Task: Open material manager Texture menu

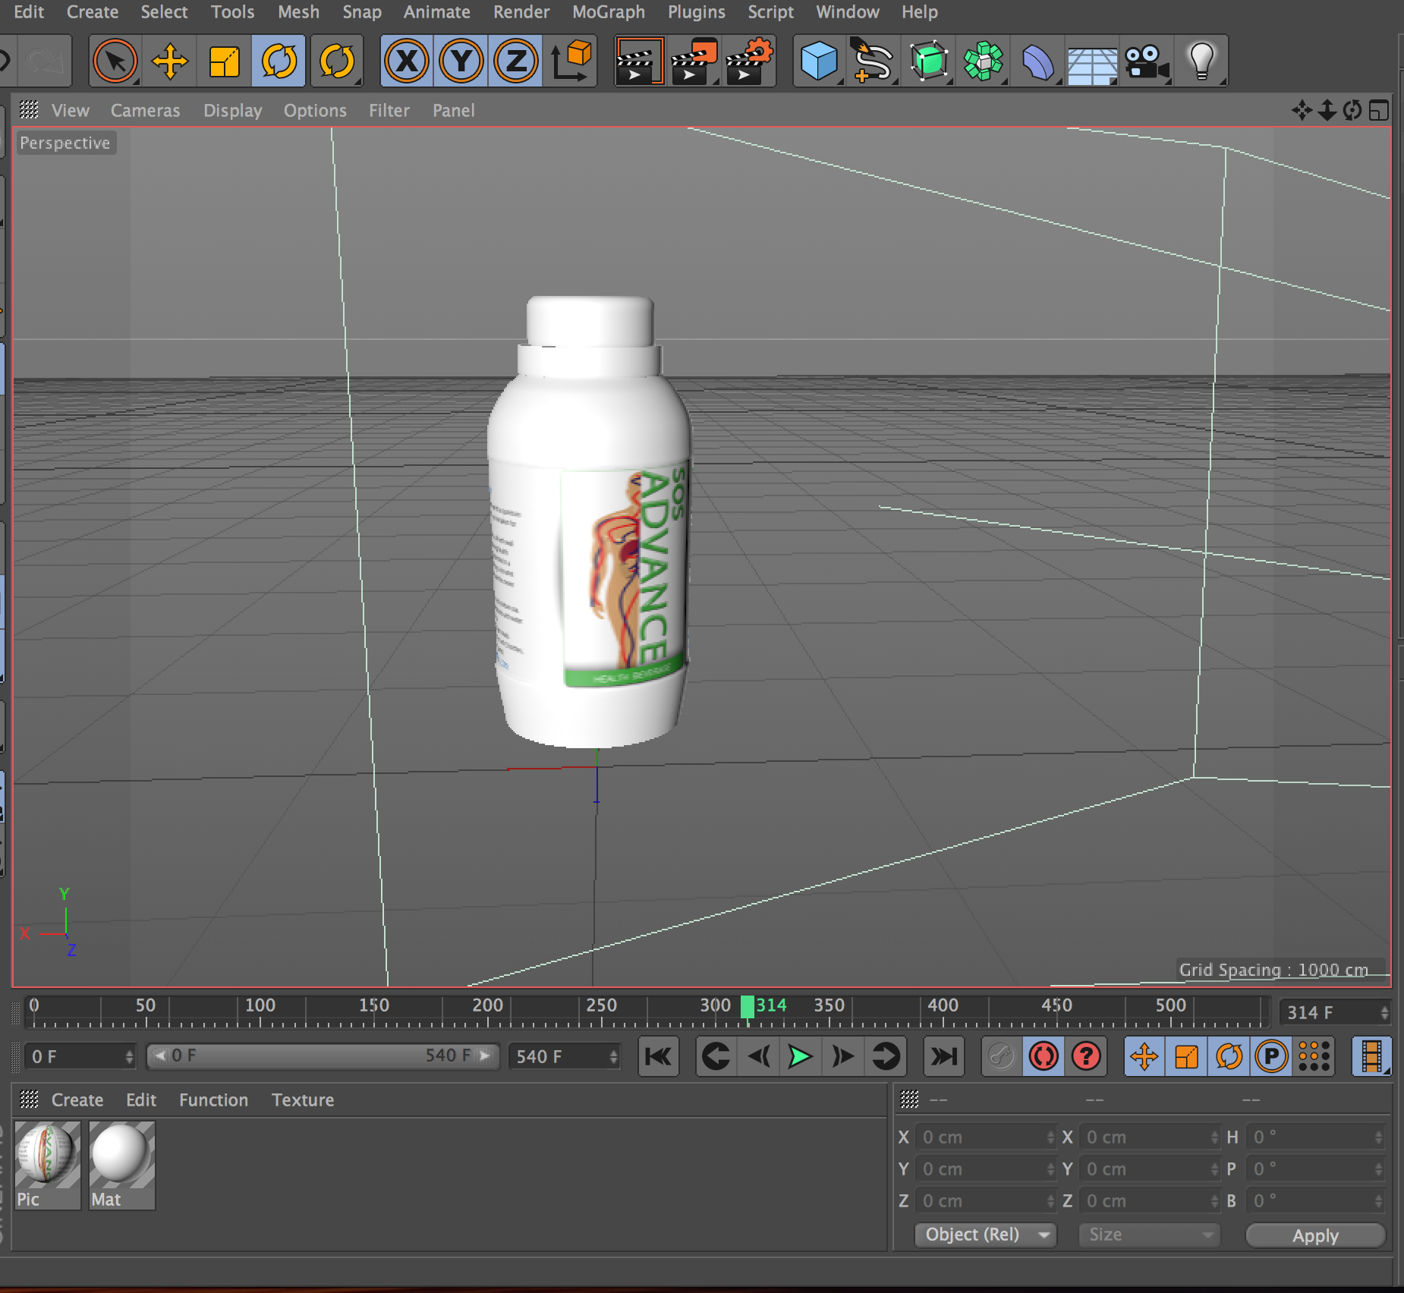Action: [x=303, y=1100]
